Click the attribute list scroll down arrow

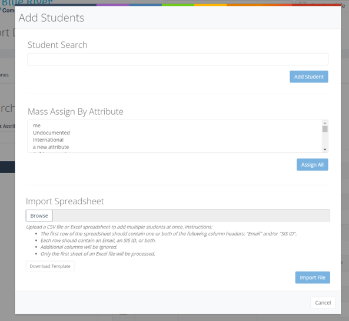tap(325, 150)
